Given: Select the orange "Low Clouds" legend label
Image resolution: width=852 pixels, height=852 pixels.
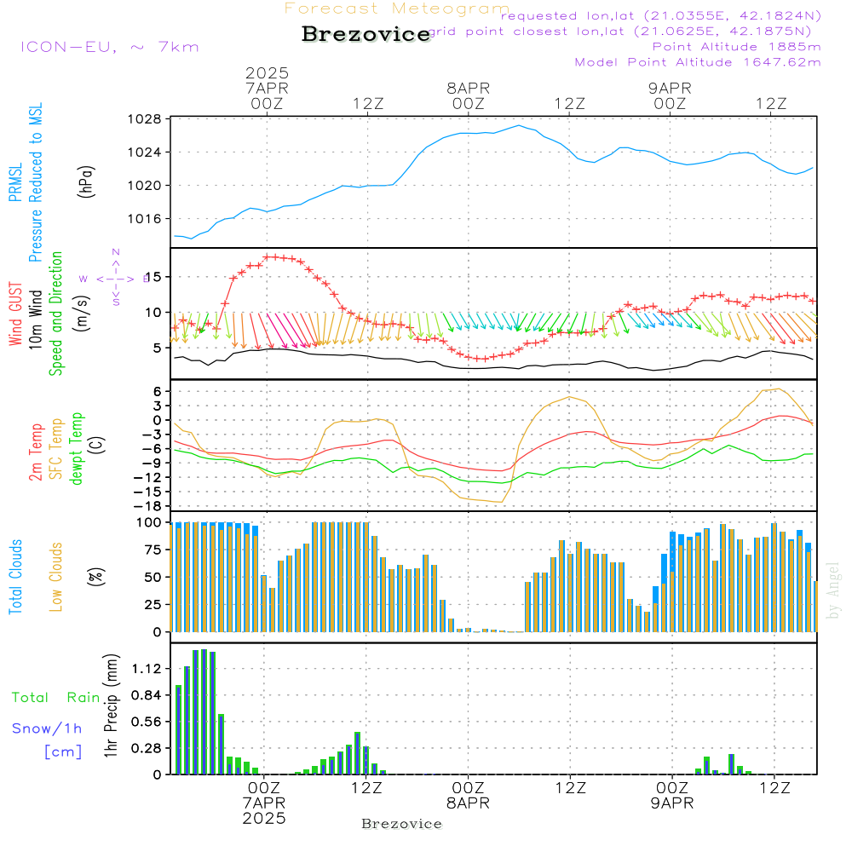Looking at the screenshot, I should click(55, 577).
